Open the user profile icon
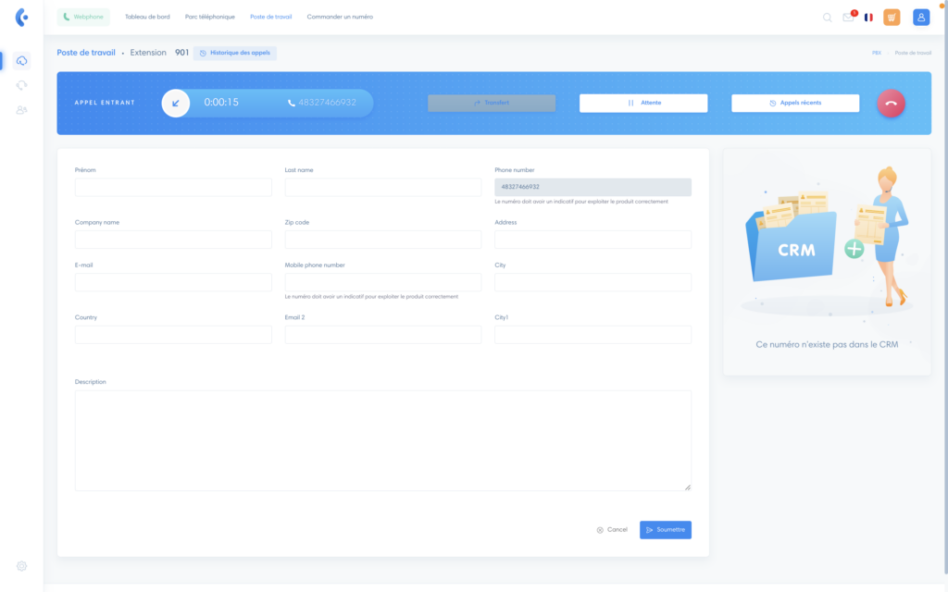 coord(920,17)
